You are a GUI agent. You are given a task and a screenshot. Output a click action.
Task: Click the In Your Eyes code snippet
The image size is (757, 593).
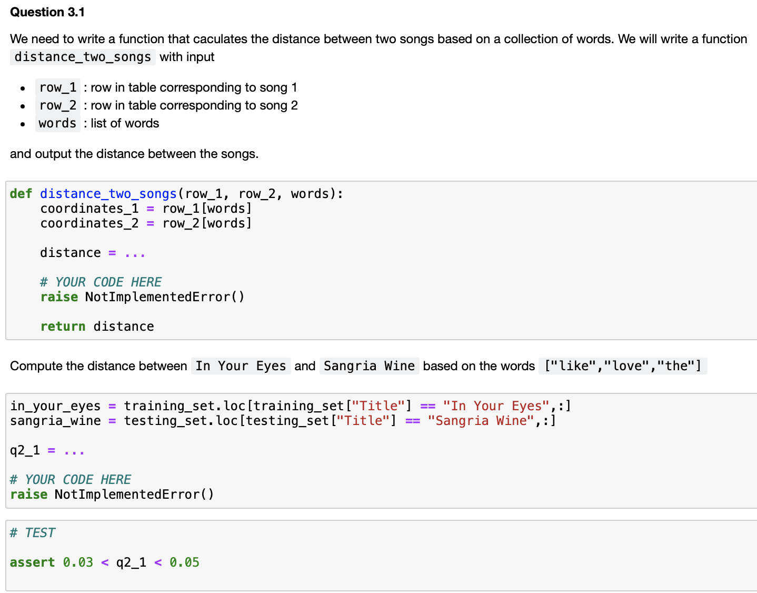[x=240, y=365]
